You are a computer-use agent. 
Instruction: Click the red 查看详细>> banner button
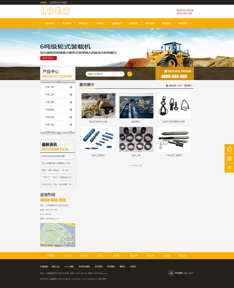(x=48, y=58)
